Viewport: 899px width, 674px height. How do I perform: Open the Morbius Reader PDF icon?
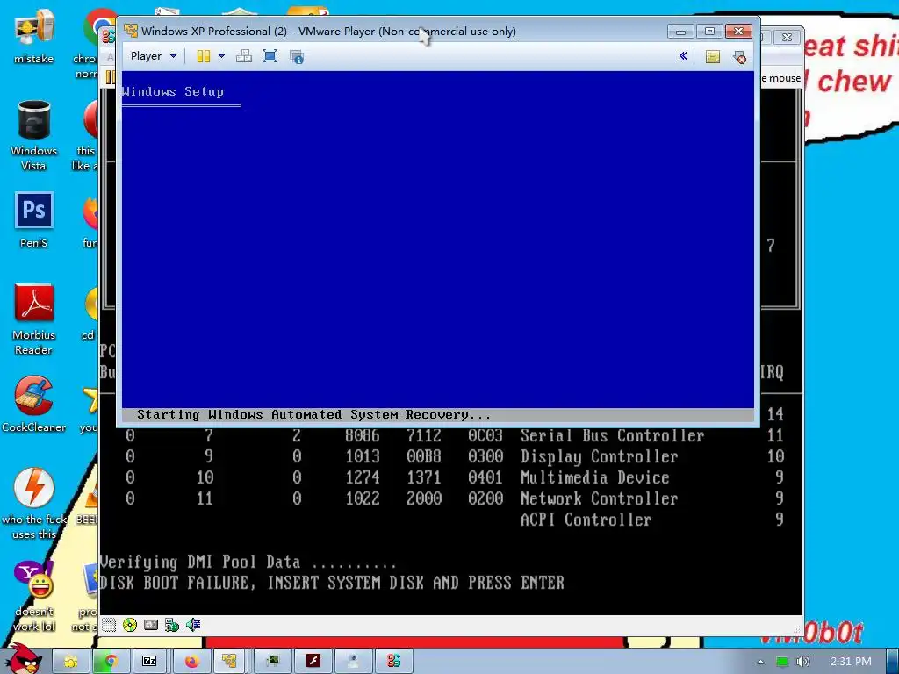click(34, 319)
